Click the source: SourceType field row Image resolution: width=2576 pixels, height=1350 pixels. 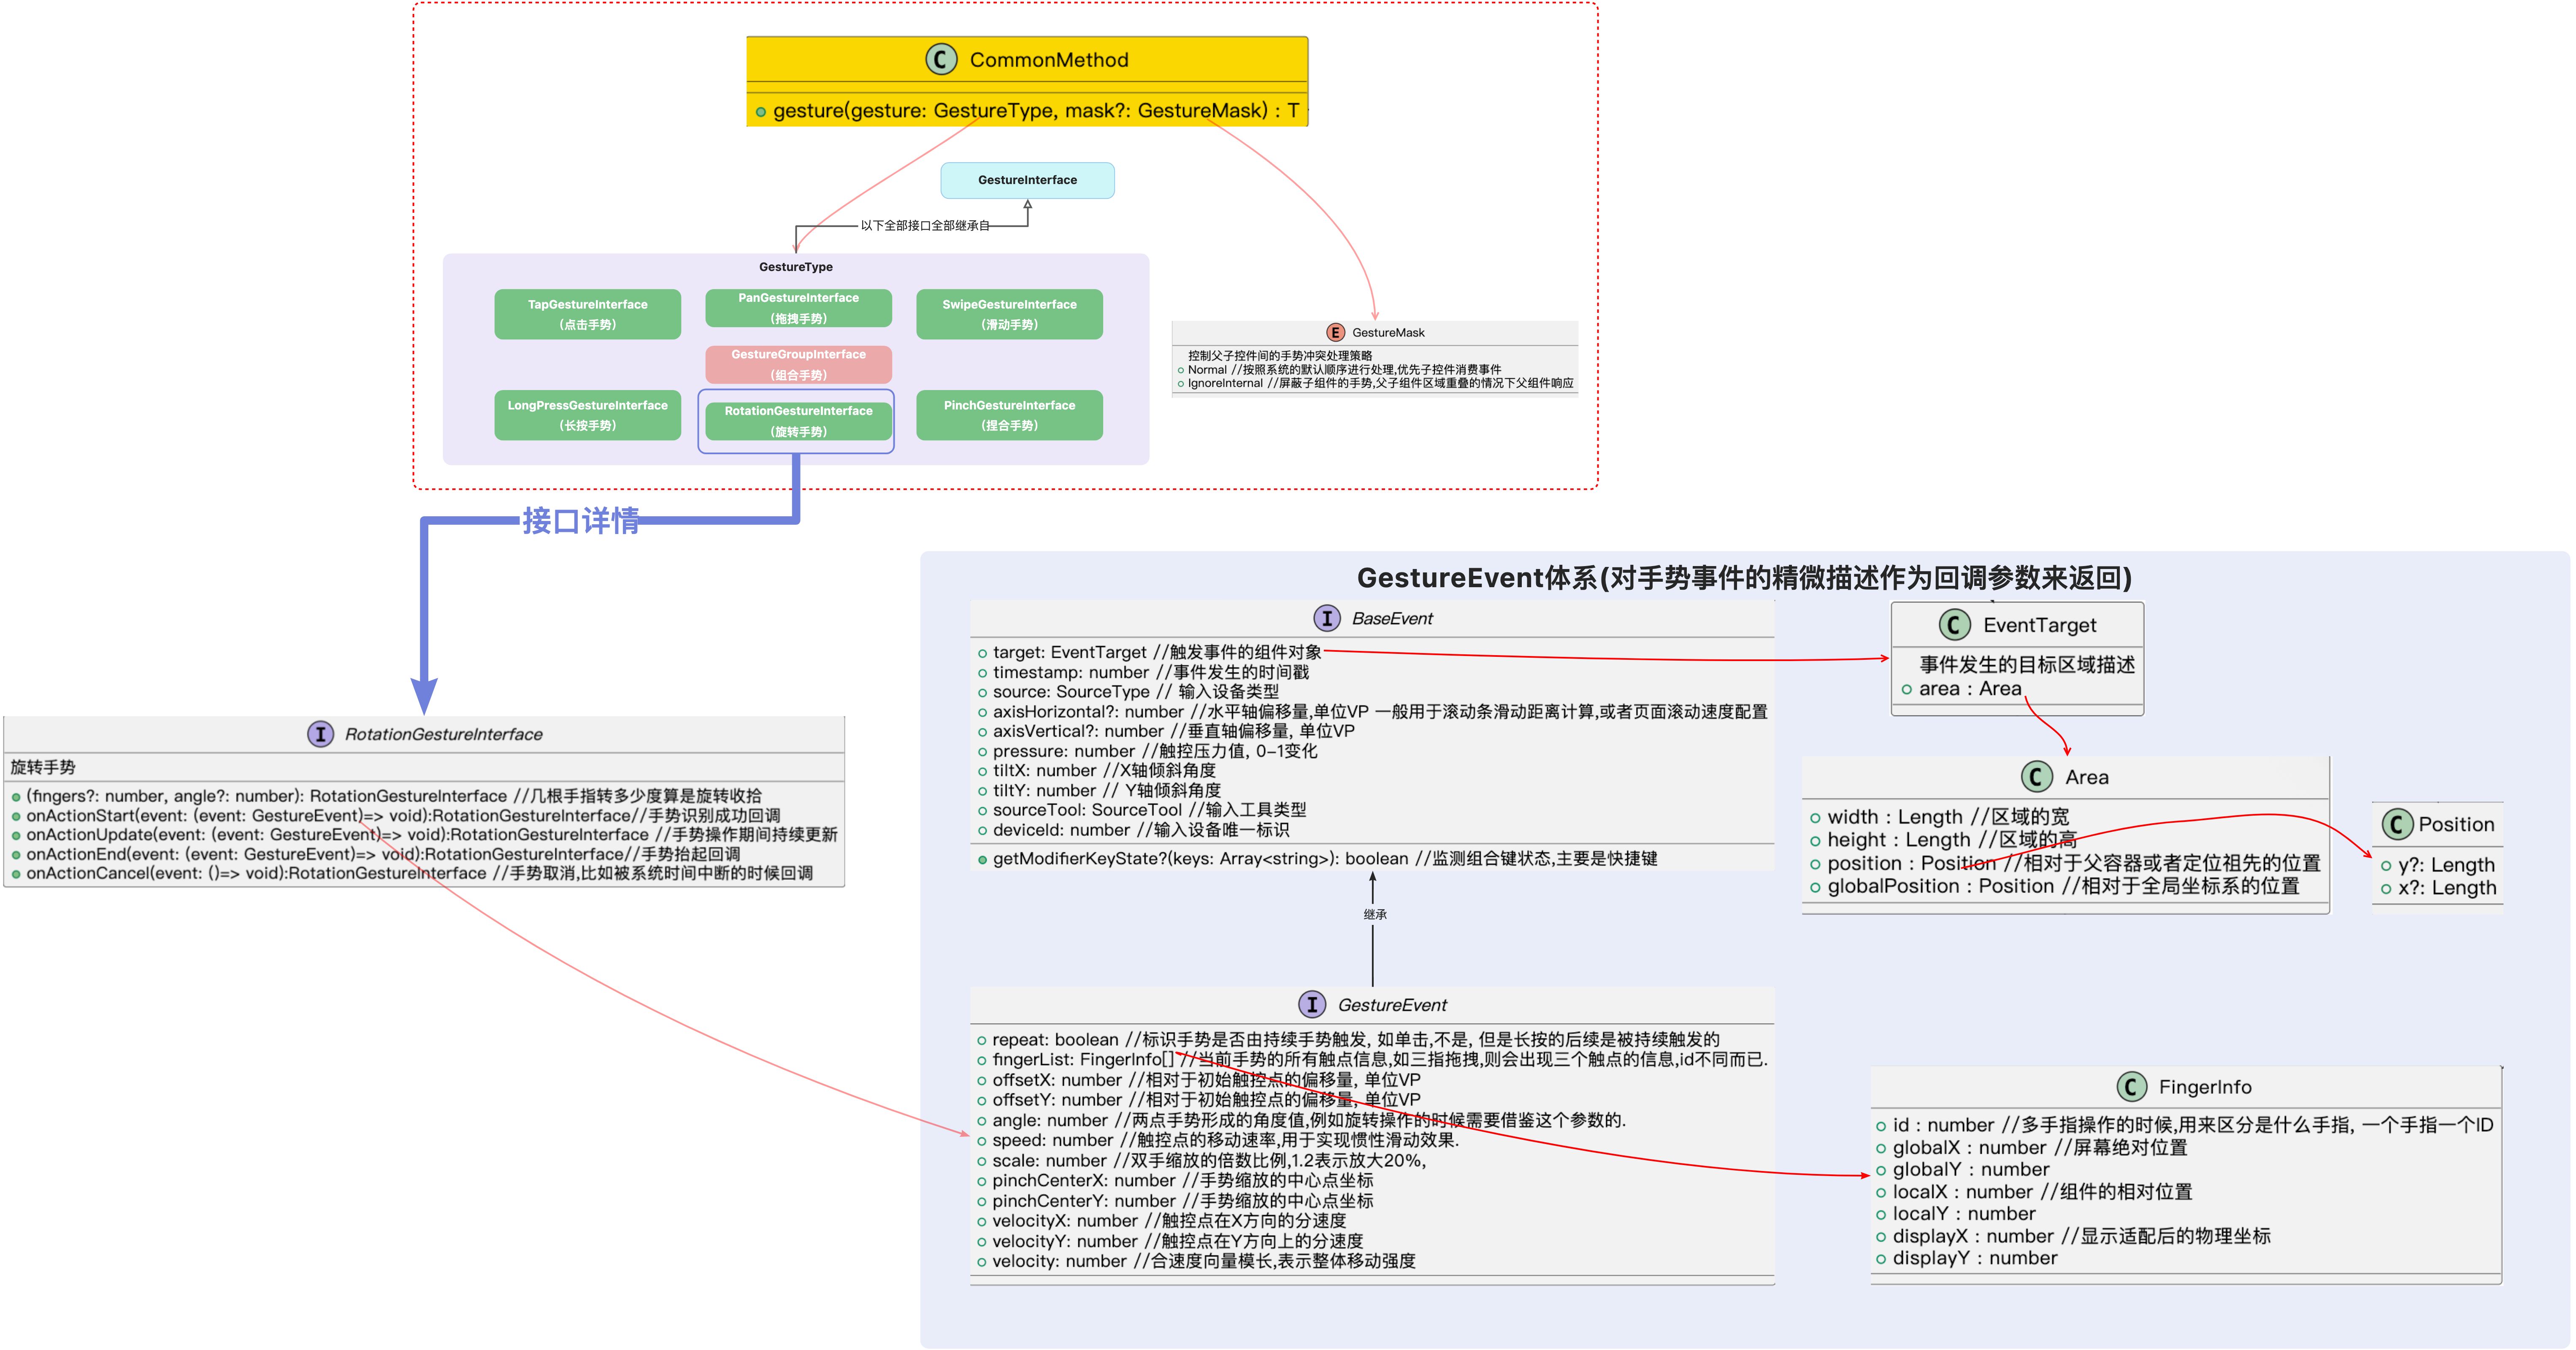tap(1128, 691)
